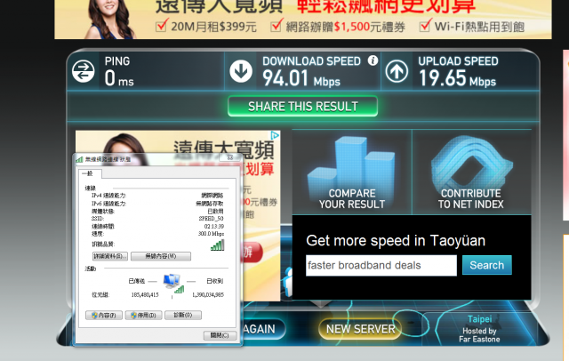Click the top Far EasTone banner ad
Screen dimensions: 569x361
coord(303,20)
